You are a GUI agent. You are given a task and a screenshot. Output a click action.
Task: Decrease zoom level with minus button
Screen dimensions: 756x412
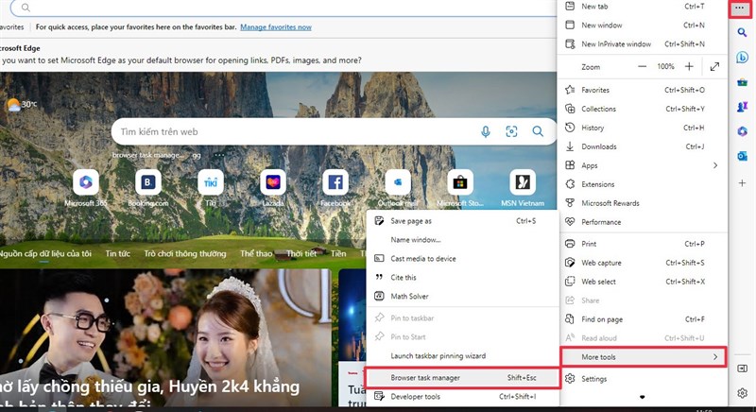pos(643,67)
